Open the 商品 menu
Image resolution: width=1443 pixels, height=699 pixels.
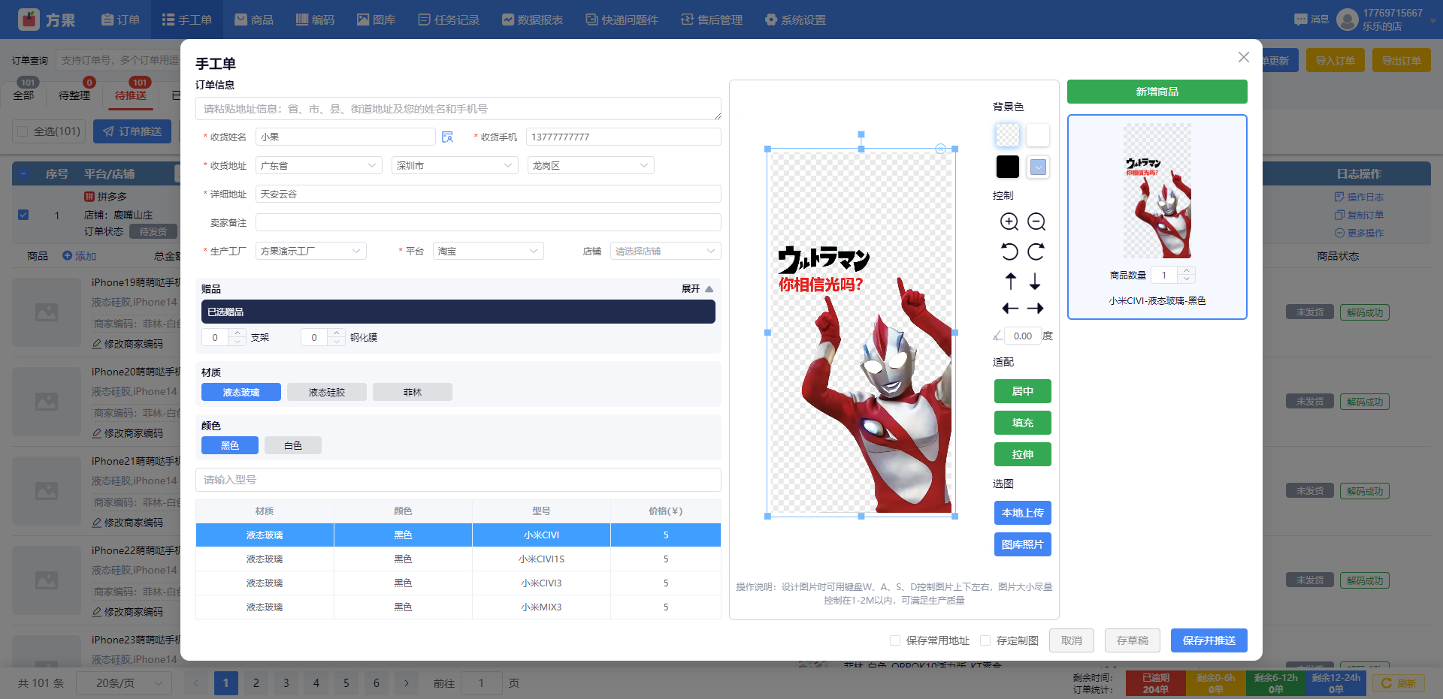pos(254,20)
